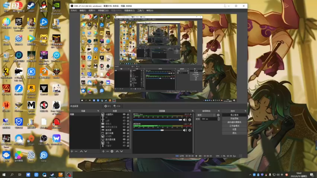Screen dimensions: 317x178
Task: Mute the Mic/Aux channel speaker icon
Action: (185, 120)
